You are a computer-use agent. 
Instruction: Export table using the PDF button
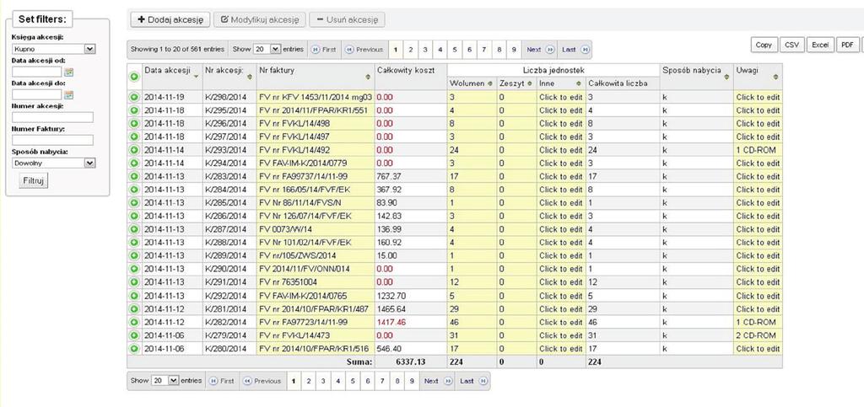tap(847, 46)
